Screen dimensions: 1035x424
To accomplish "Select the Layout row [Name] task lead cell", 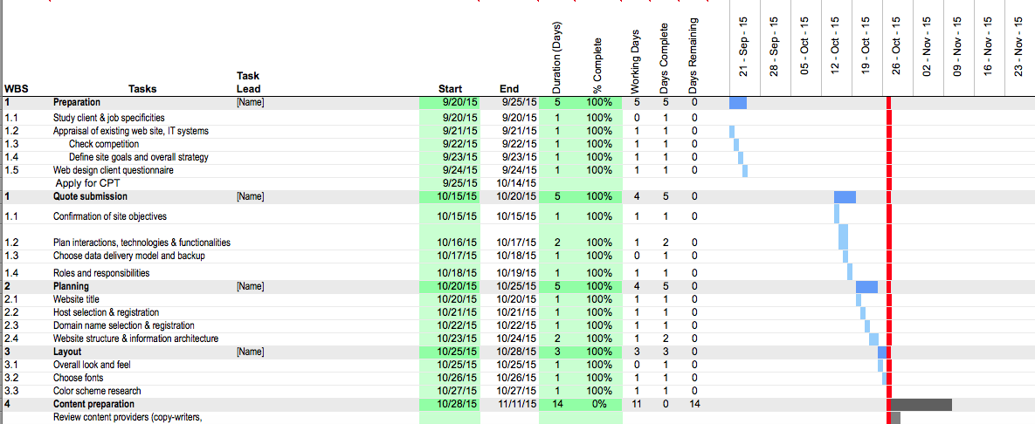I will pos(250,352).
